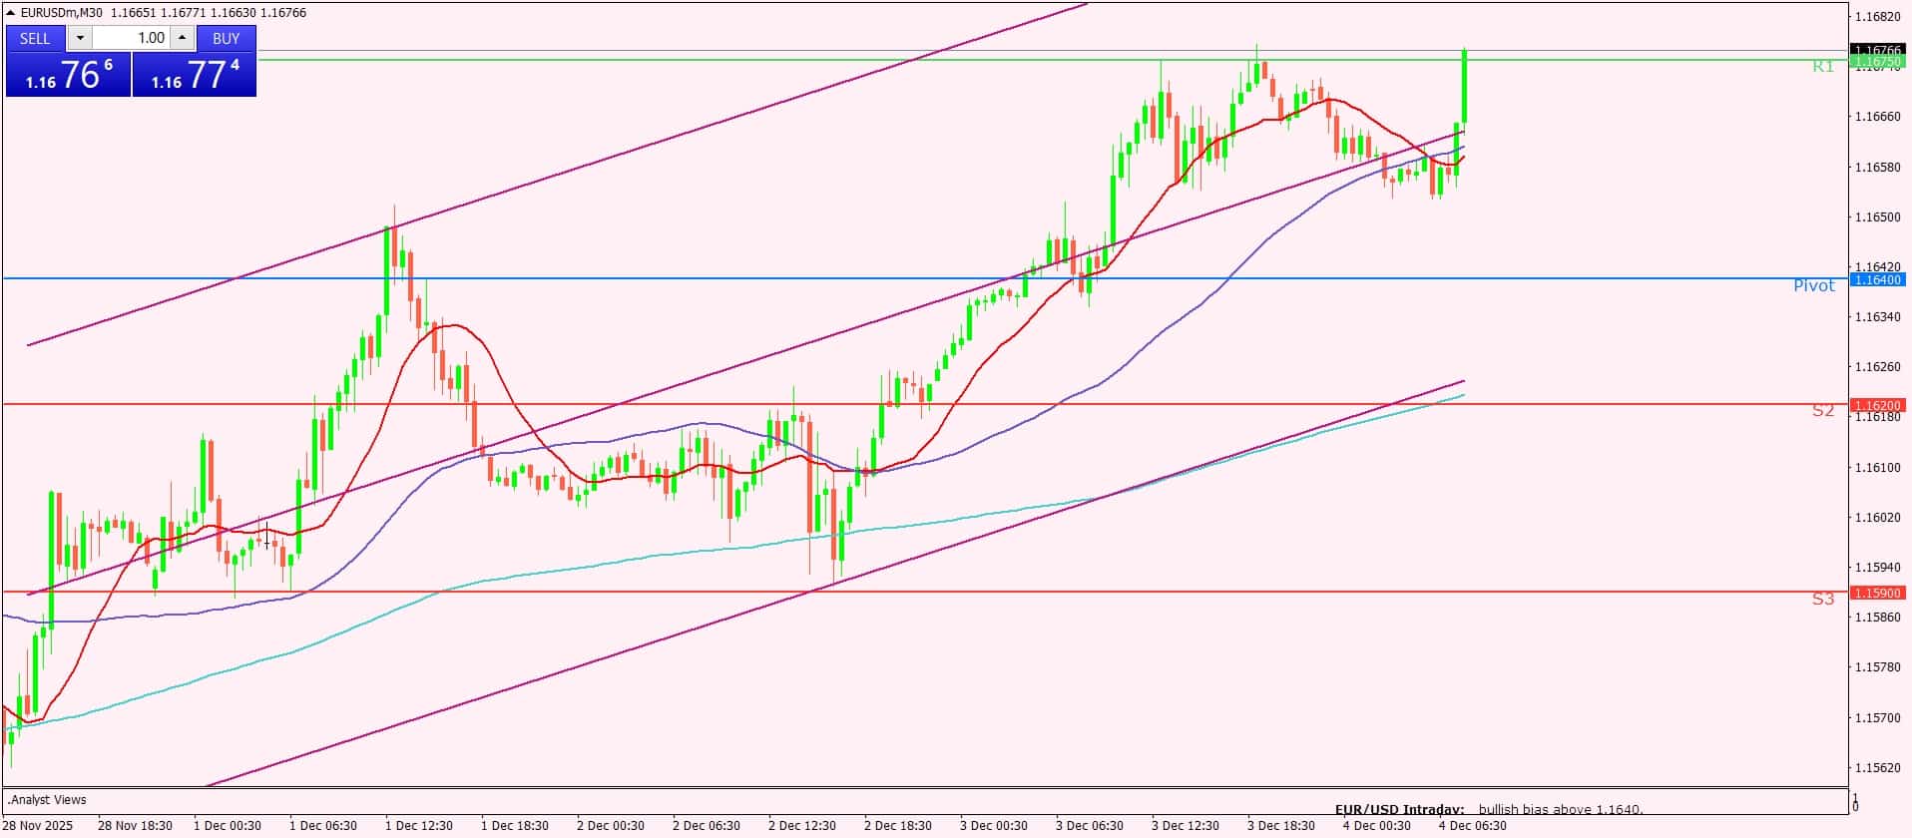The height and width of the screenshot is (838, 1912).
Task: Click the SELL button
Action: click(35, 38)
